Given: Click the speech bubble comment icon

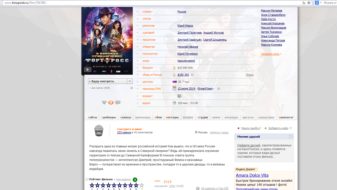Looking at the screenshot, I should click(x=118, y=103).
